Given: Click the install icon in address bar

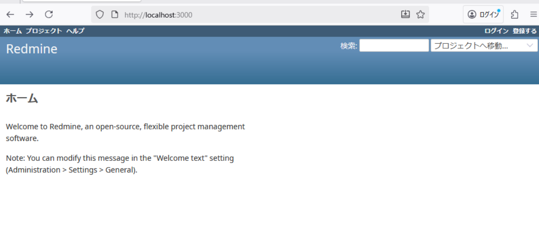Looking at the screenshot, I should [x=405, y=15].
